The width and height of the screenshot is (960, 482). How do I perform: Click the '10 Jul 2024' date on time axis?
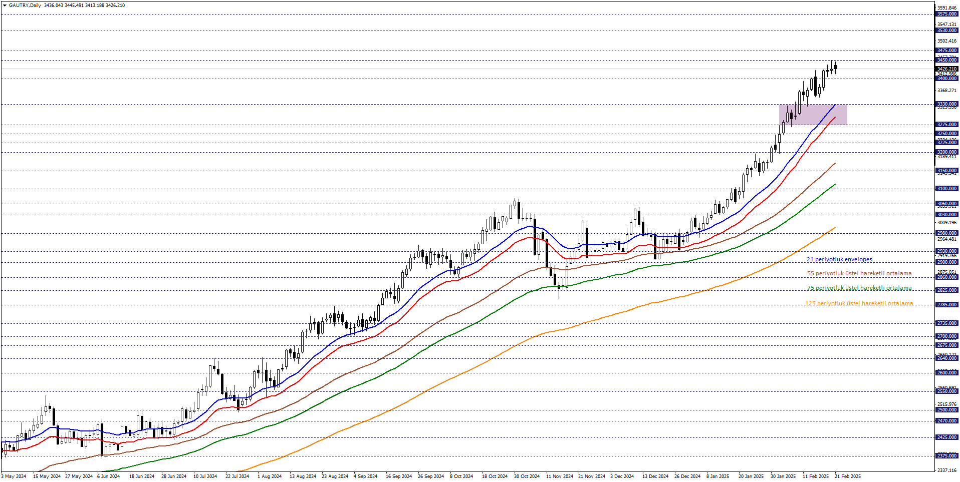click(205, 476)
